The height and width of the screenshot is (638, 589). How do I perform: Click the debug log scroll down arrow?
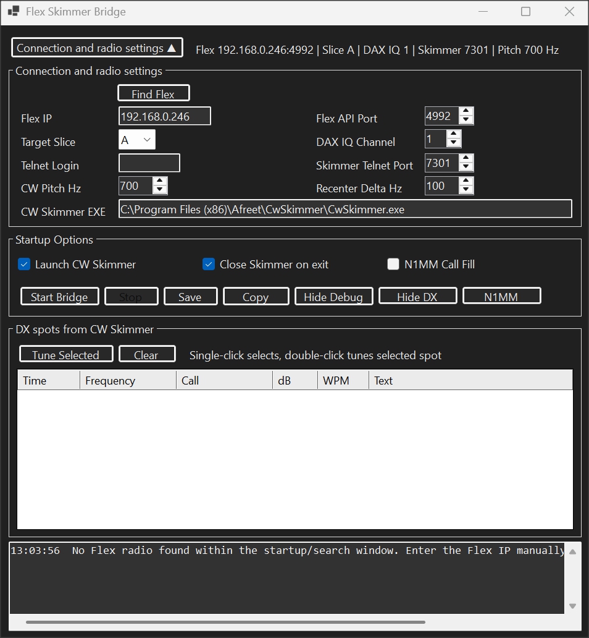click(x=573, y=606)
